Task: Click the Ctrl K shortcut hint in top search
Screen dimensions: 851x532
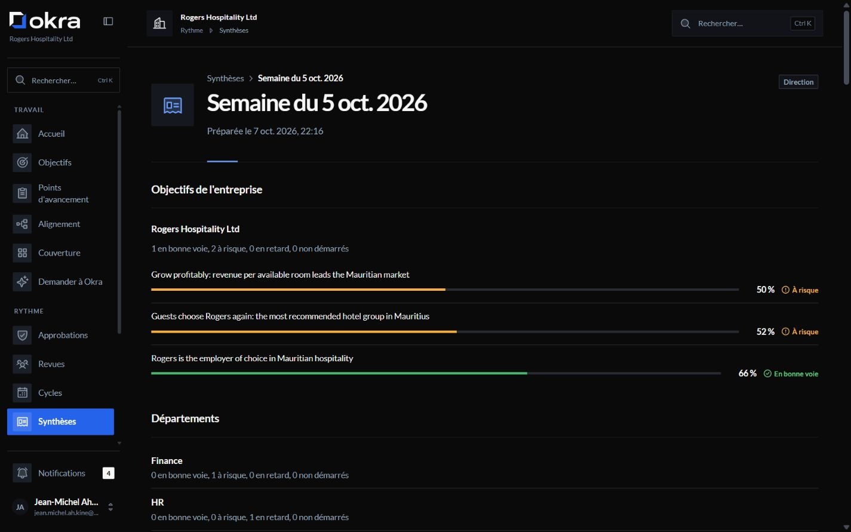Action: coord(803,23)
